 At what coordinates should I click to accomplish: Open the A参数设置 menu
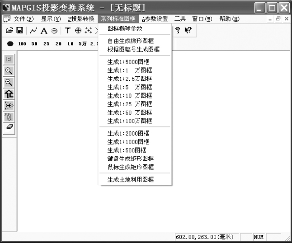155,19
